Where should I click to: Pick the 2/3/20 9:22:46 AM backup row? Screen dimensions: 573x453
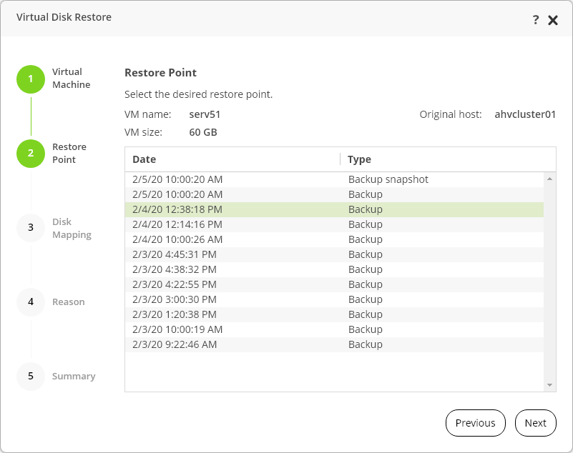click(x=335, y=344)
